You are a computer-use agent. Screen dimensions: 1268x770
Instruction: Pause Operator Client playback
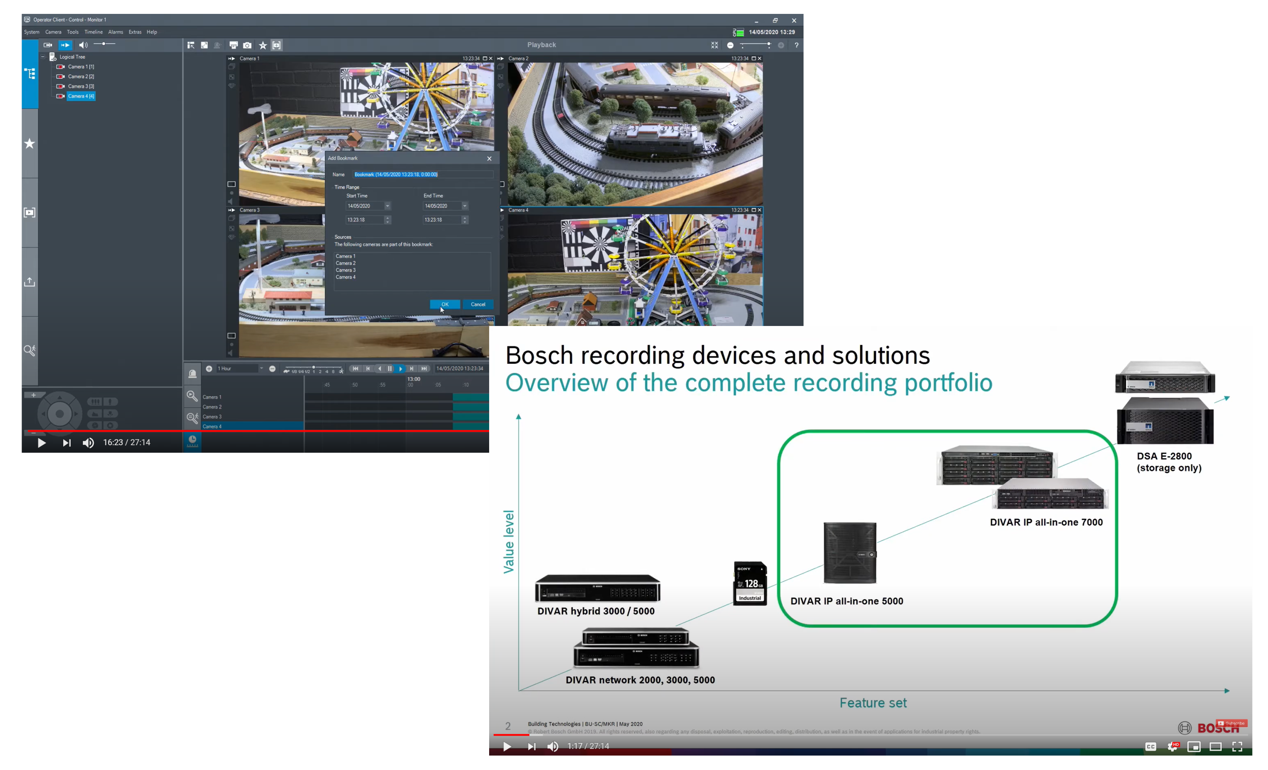[390, 368]
